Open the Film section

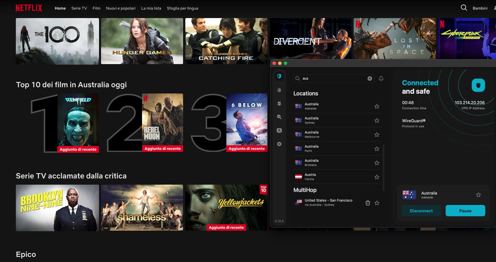[x=96, y=8]
